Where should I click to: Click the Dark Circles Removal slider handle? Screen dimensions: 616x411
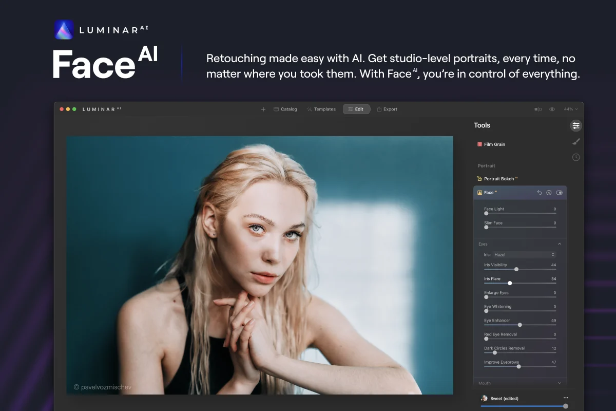point(495,352)
